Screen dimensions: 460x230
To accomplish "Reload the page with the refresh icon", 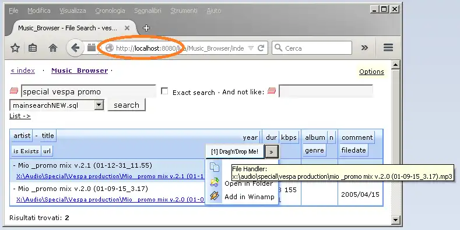I will click(261, 48).
